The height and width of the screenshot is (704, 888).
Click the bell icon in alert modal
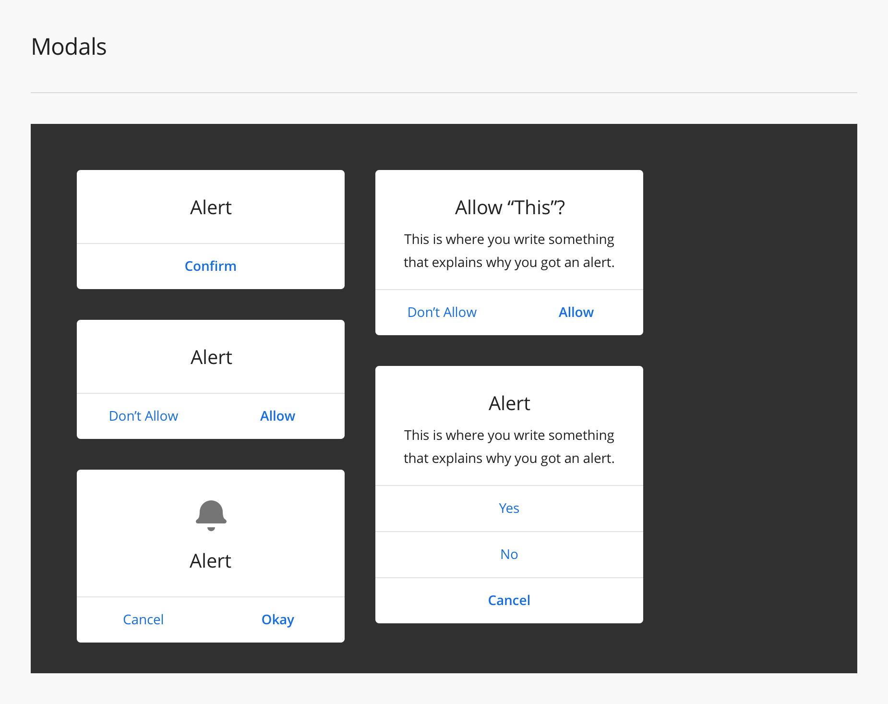click(211, 515)
